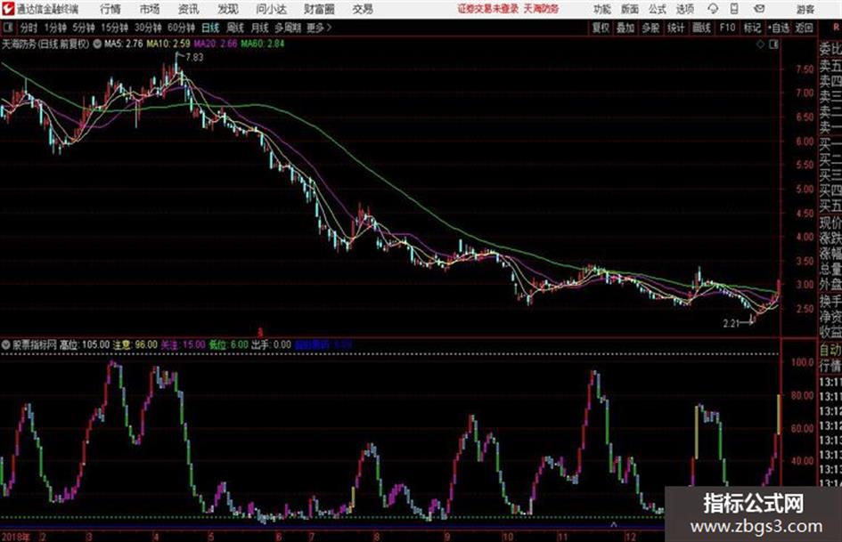The height and width of the screenshot is (542, 842).
Task: Select the 多周期 multi-period tab
Action: 288,28
